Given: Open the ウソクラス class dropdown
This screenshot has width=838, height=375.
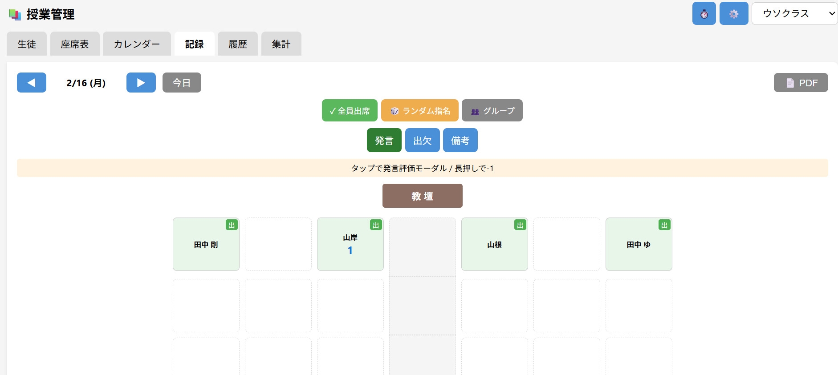Looking at the screenshot, I should pyautogui.click(x=794, y=14).
